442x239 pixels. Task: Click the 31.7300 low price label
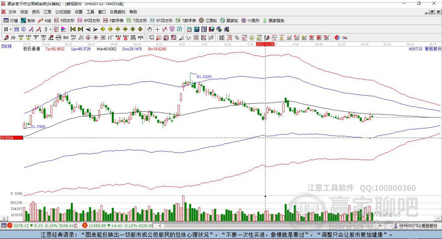38,126
